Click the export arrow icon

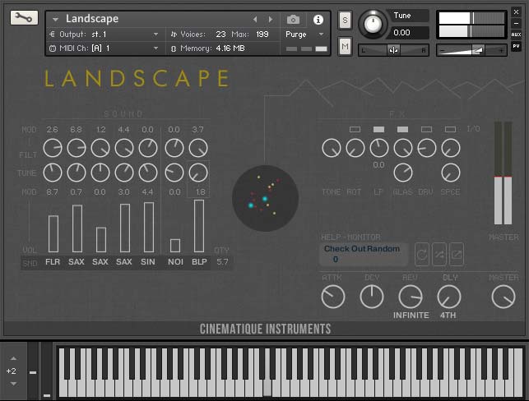point(456,255)
